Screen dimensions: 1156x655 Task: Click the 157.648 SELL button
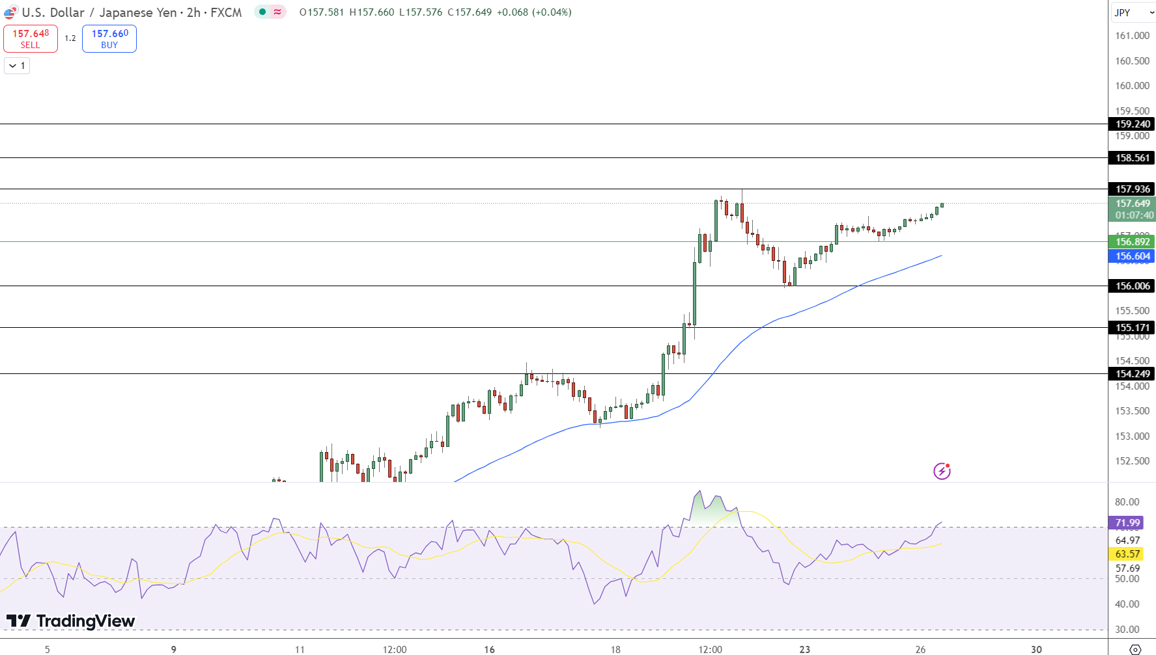point(31,38)
